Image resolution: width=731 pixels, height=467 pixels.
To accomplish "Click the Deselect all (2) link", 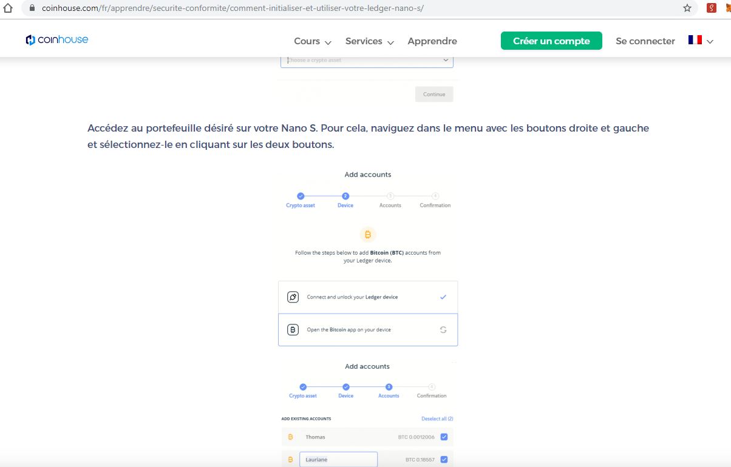I will pos(437,418).
